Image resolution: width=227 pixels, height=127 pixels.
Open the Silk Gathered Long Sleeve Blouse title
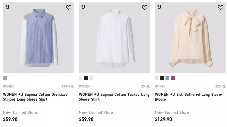pyautogui.click(x=188, y=97)
